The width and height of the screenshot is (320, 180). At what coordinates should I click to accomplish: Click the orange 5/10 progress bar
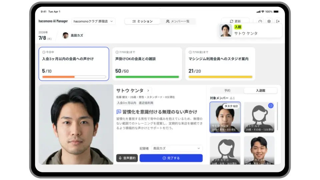click(x=74, y=77)
